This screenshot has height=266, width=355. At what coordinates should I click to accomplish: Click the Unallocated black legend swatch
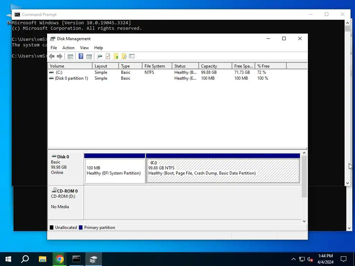pyautogui.click(x=52, y=228)
